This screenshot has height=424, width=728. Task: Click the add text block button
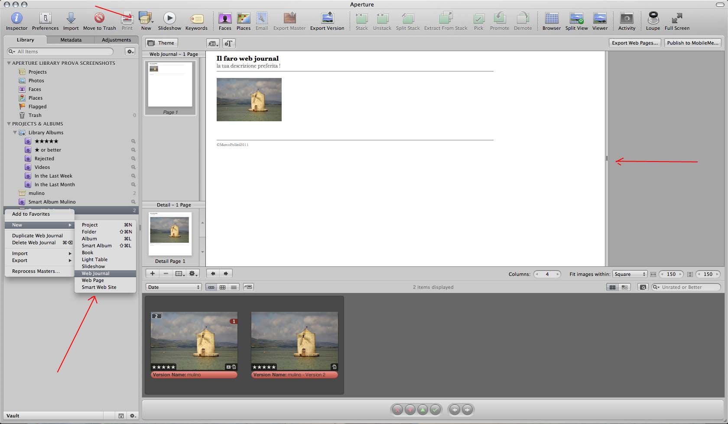[228, 43]
